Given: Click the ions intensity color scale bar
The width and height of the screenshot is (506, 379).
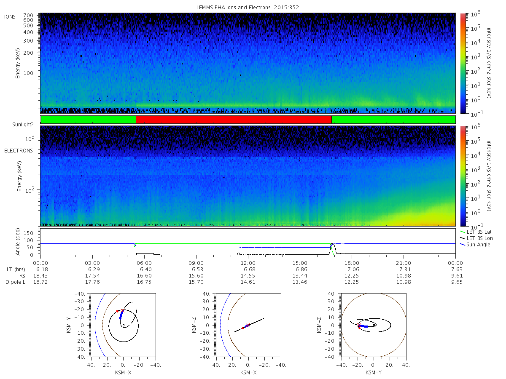Looking at the screenshot, I should pyautogui.click(x=463, y=63).
